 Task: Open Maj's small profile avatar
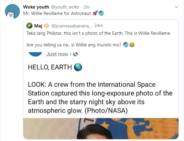tap(29, 26)
